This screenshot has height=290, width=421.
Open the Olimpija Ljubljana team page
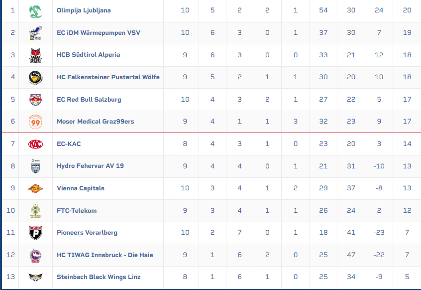tap(84, 10)
